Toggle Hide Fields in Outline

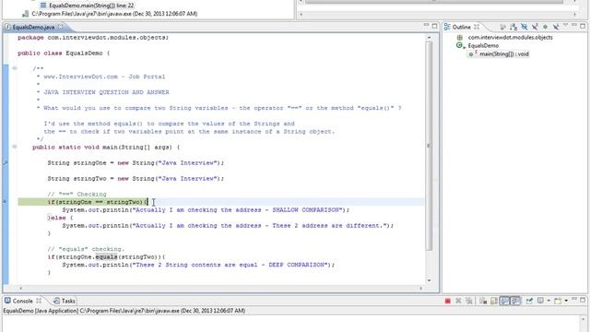pos(525,27)
